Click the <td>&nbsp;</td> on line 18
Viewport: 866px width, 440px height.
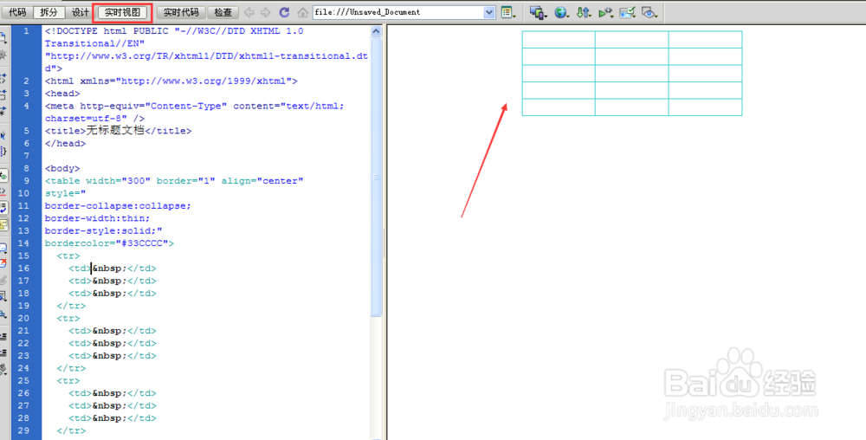tap(113, 293)
